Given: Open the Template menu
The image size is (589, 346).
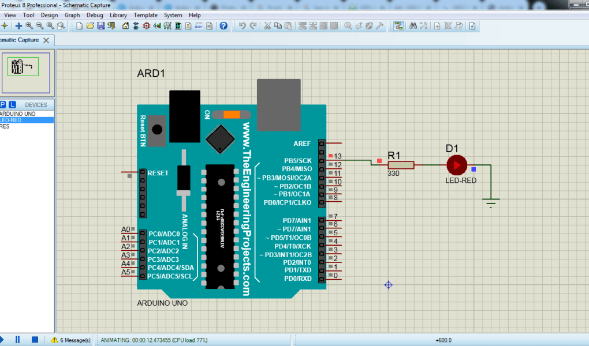Looking at the screenshot, I should coord(146,15).
